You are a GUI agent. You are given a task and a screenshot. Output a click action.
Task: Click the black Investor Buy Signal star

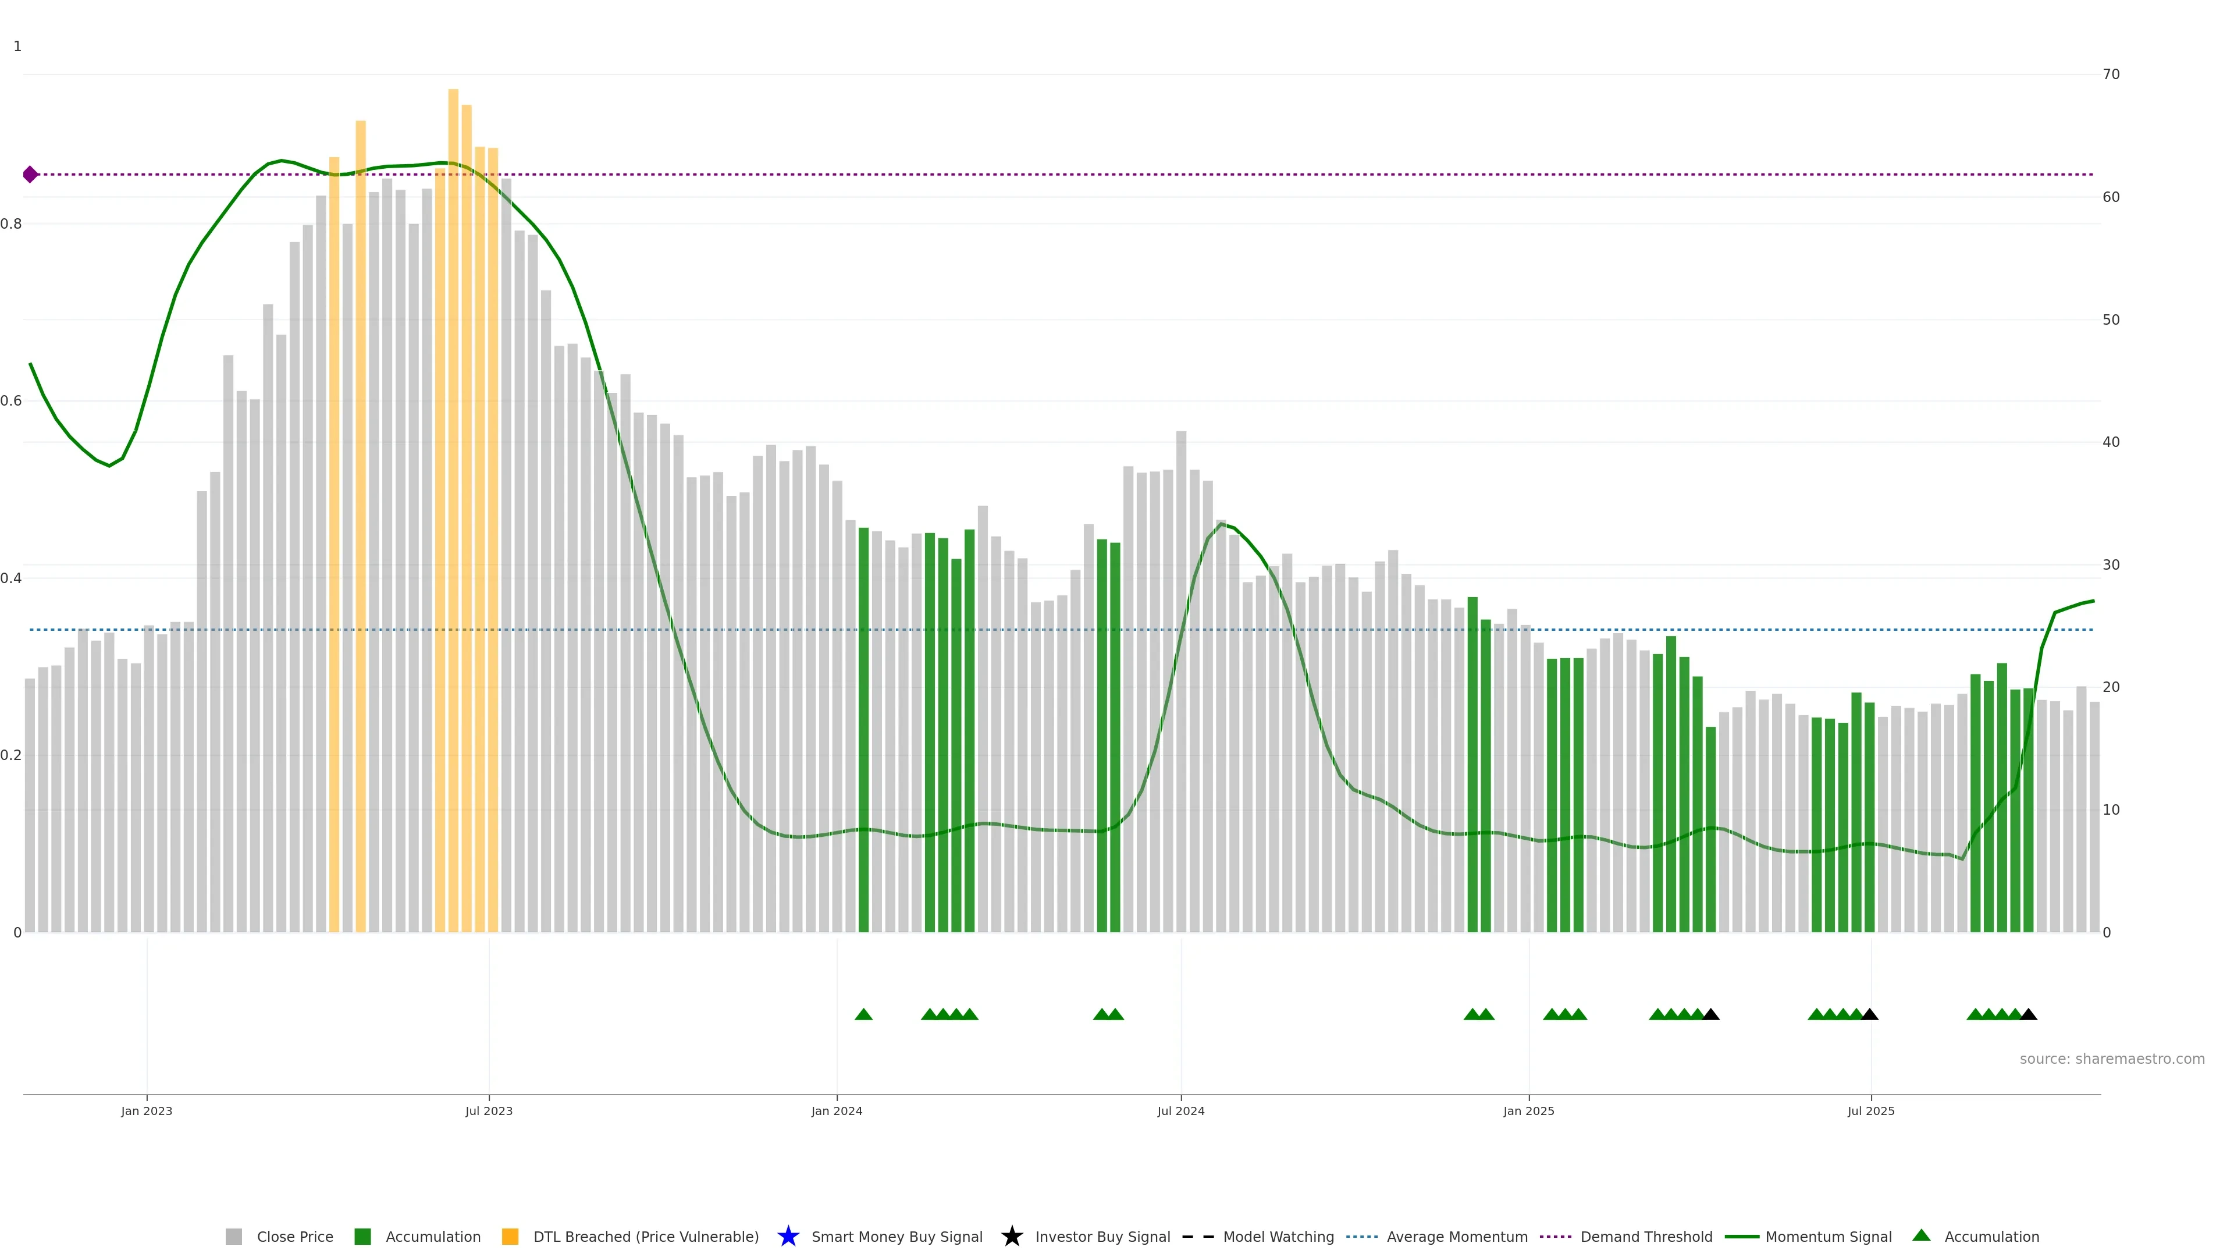[1012, 1236]
